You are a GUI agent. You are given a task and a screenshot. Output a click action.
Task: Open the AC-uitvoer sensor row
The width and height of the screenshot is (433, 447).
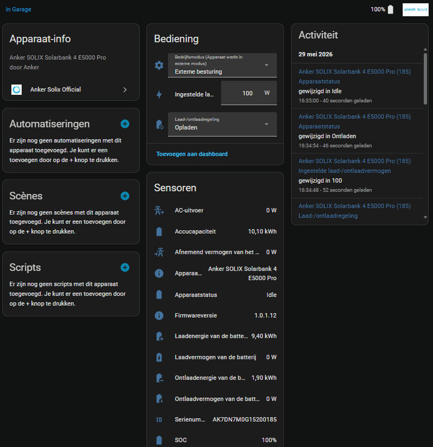click(215, 211)
